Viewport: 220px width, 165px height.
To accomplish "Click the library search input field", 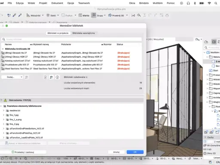I will [71, 39].
